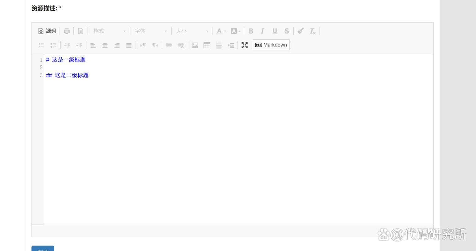Open the 格式 format dropdown

click(x=109, y=31)
